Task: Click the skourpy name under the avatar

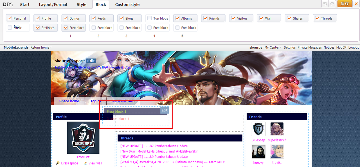Action: point(83,157)
